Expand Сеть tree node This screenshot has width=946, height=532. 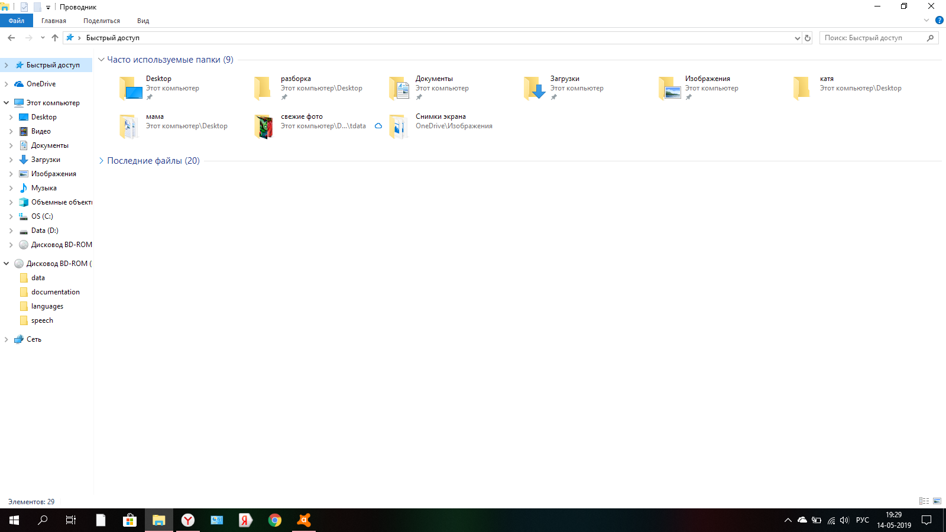point(6,339)
